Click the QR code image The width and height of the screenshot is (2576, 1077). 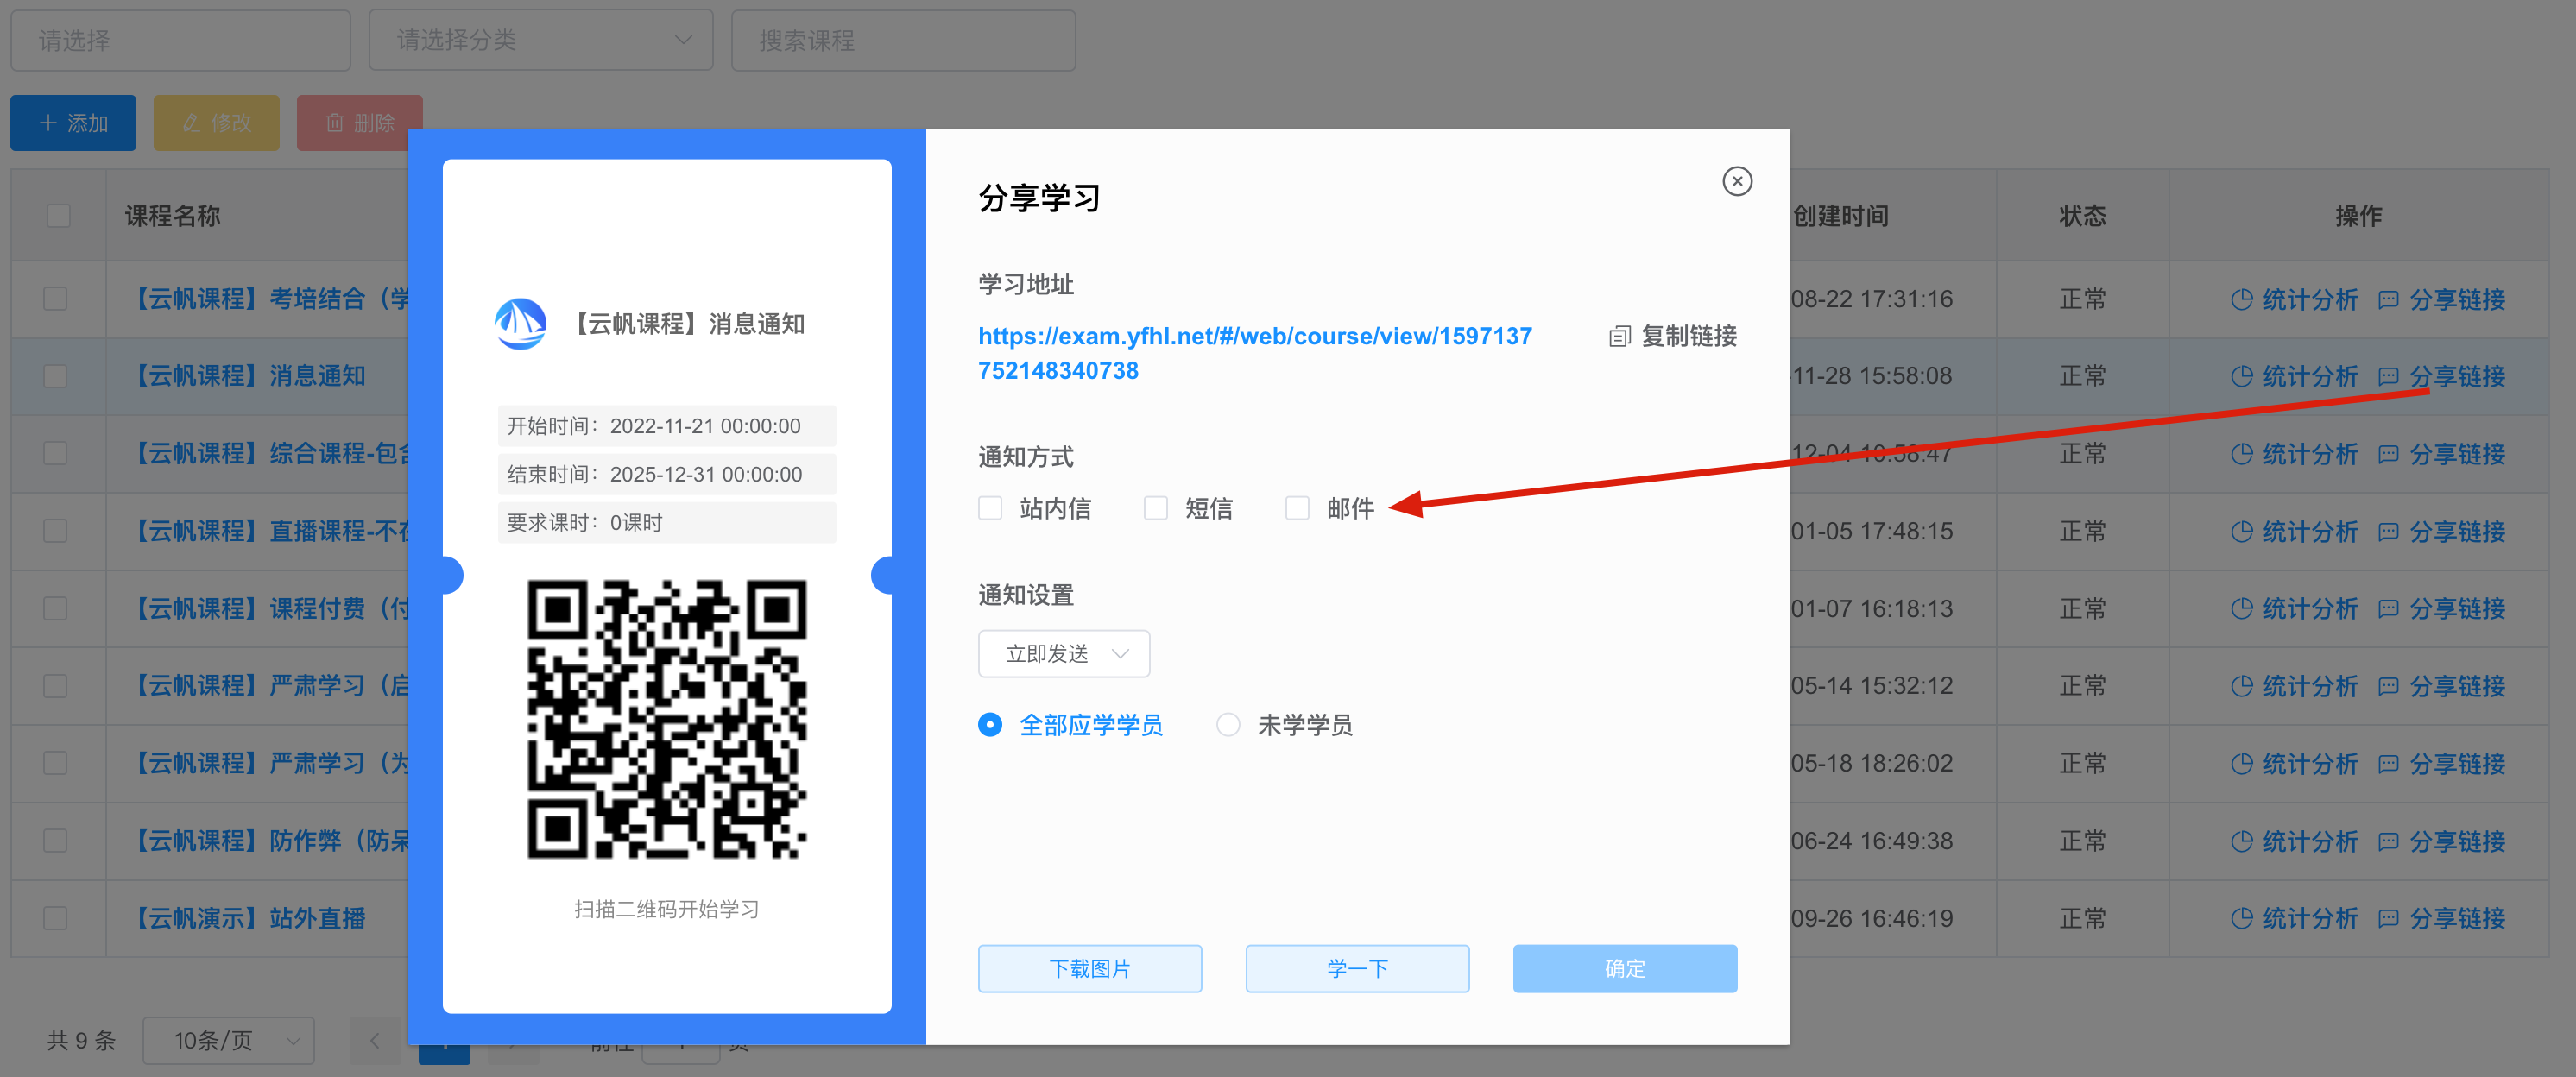[667, 719]
